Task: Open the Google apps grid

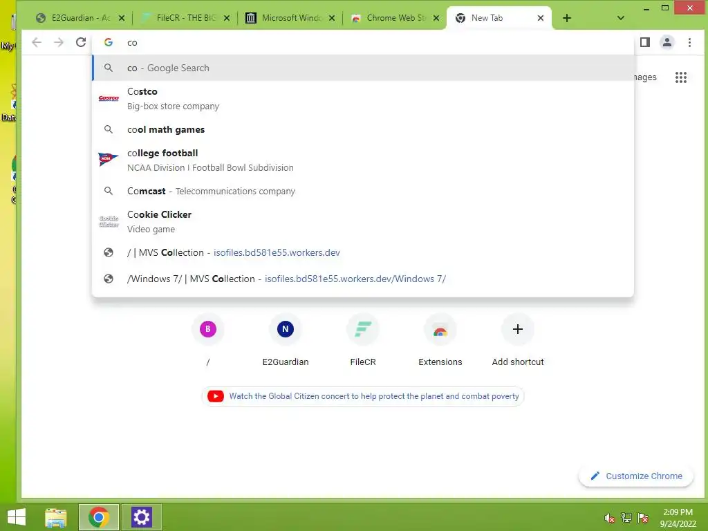Action: (x=681, y=77)
